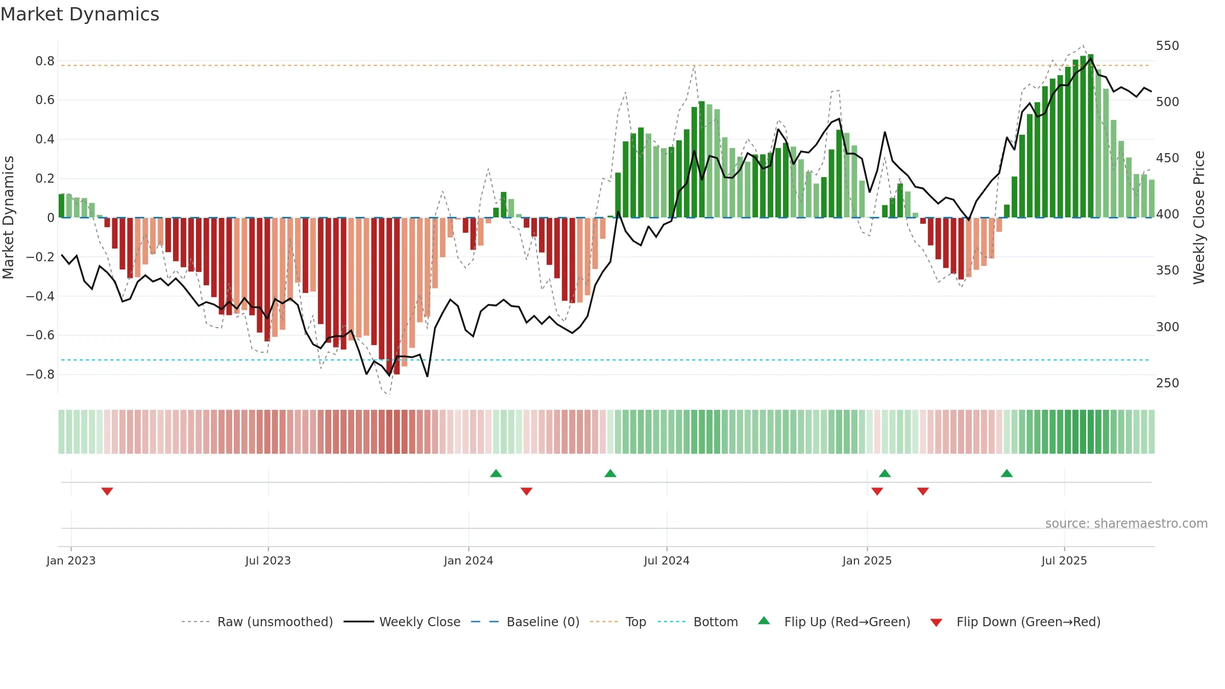Select the flip-up marker just after Jan 2024
Screen dimensions: 1225x689
coord(496,473)
